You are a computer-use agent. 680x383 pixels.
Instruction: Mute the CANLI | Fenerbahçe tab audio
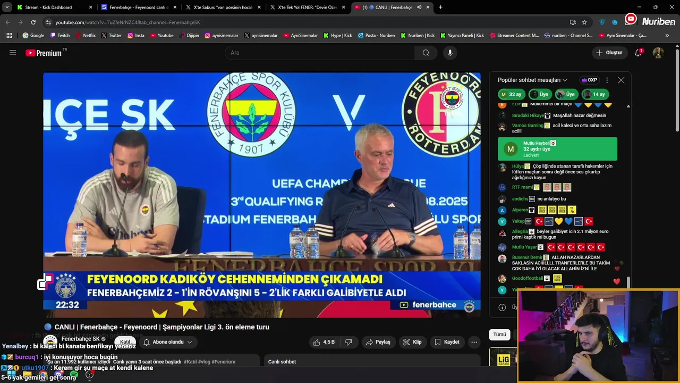419,7
